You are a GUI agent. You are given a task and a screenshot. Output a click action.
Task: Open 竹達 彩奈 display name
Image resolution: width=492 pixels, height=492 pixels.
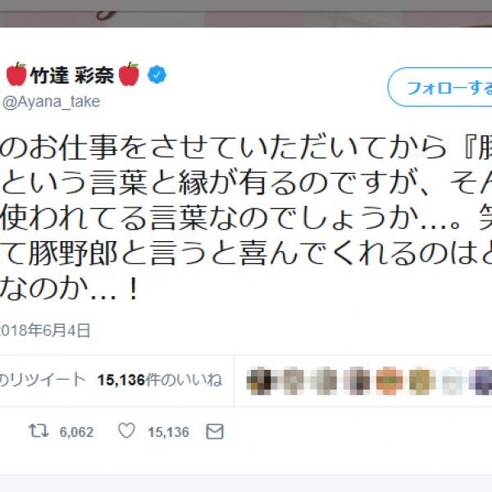point(72,75)
